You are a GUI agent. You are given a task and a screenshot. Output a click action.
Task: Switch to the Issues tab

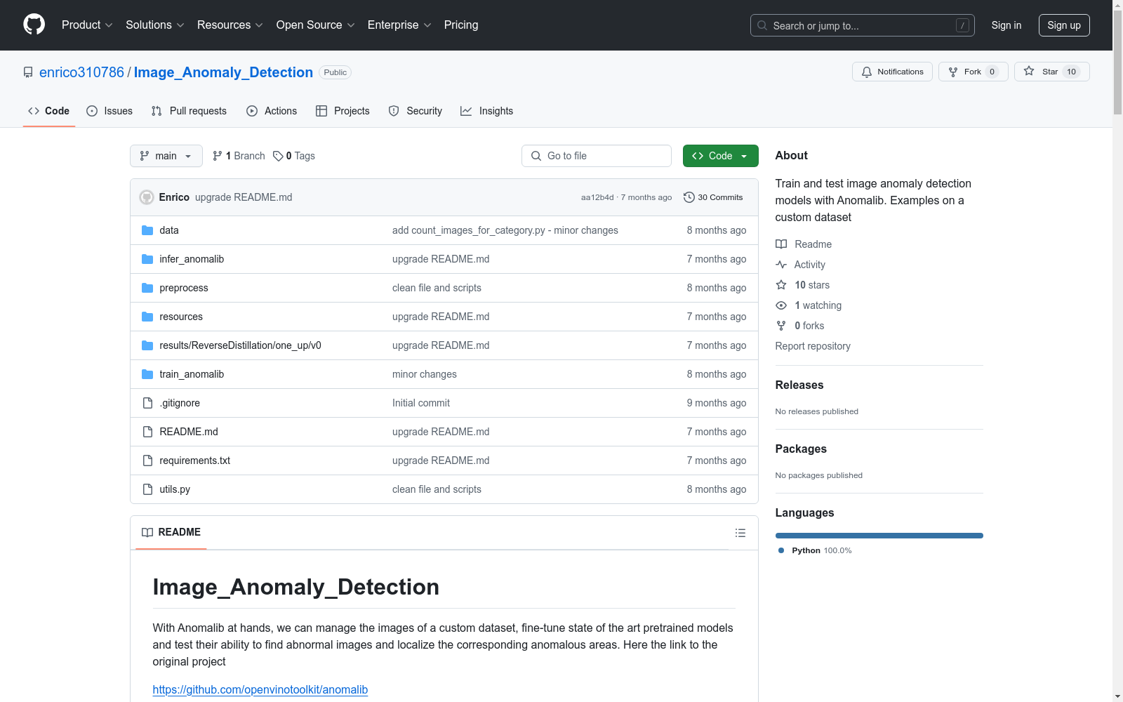pyautogui.click(x=109, y=111)
